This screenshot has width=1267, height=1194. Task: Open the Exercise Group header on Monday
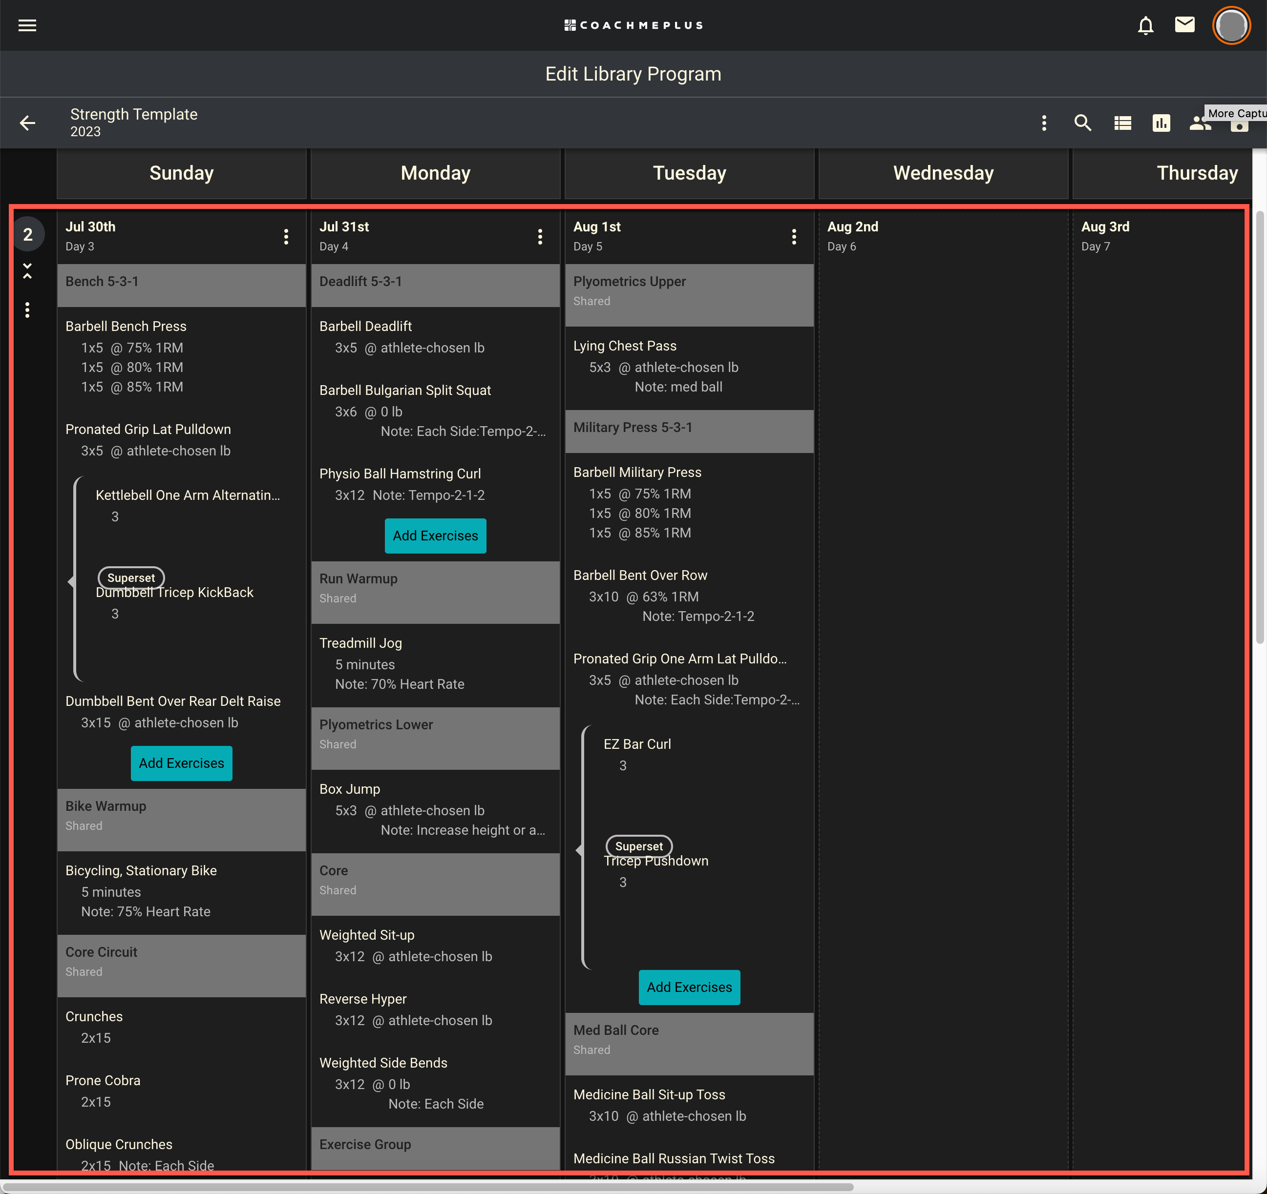435,1148
